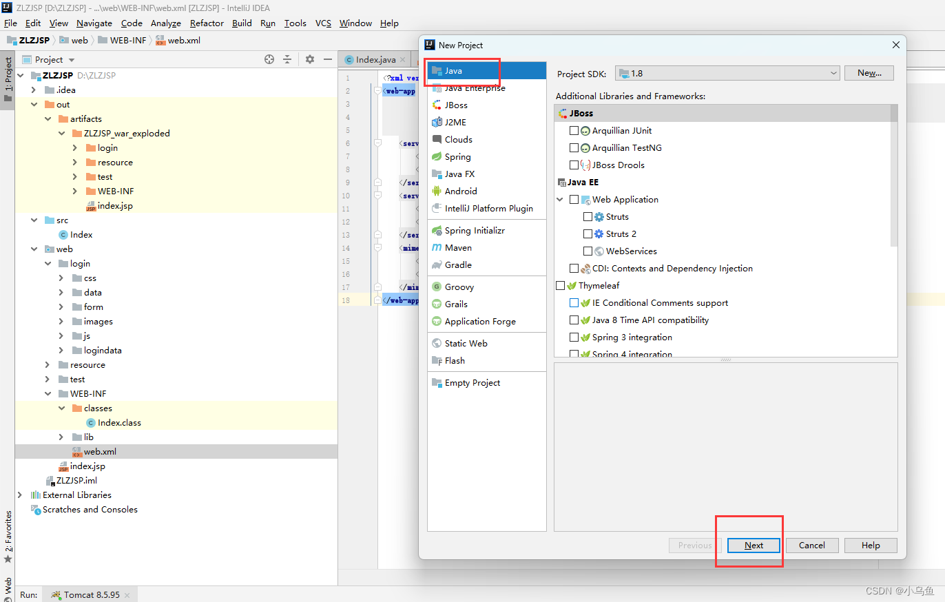This screenshot has width=945, height=602.
Task: Hide the Project tool window
Action: click(326, 60)
